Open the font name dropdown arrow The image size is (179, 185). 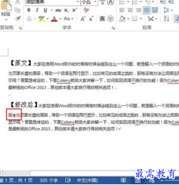[x=78, y=2]
